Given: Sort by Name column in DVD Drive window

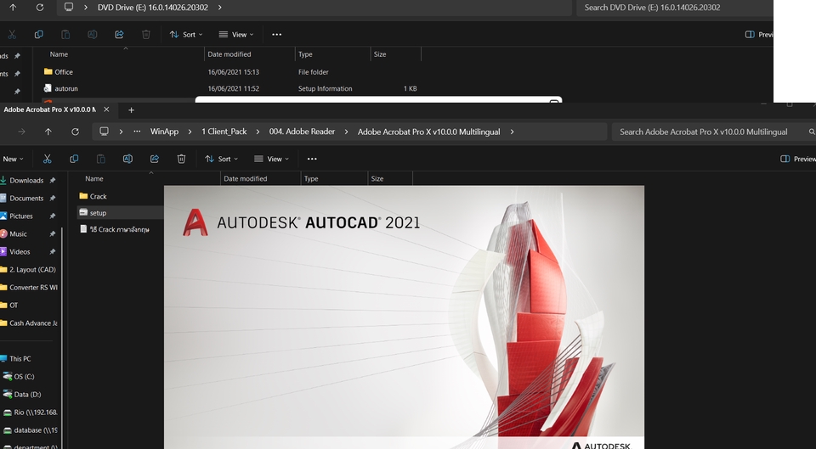Looking at the screenshot, I should (x=59, y=54).
